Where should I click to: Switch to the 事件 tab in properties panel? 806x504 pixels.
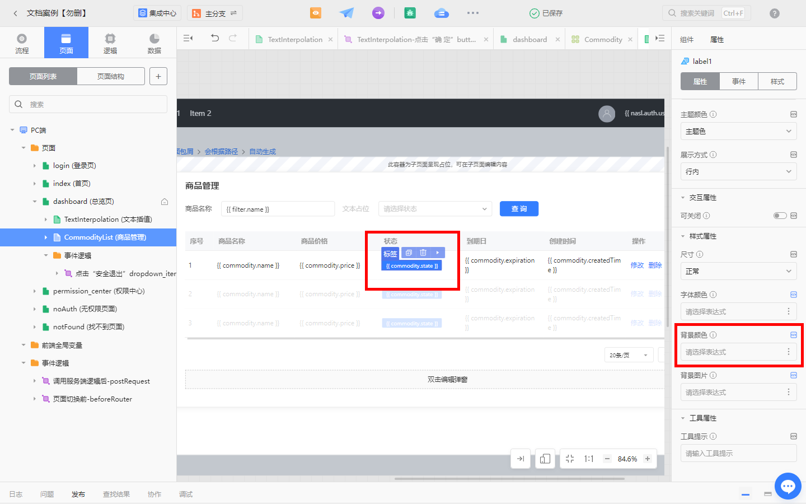click(739, 81)
